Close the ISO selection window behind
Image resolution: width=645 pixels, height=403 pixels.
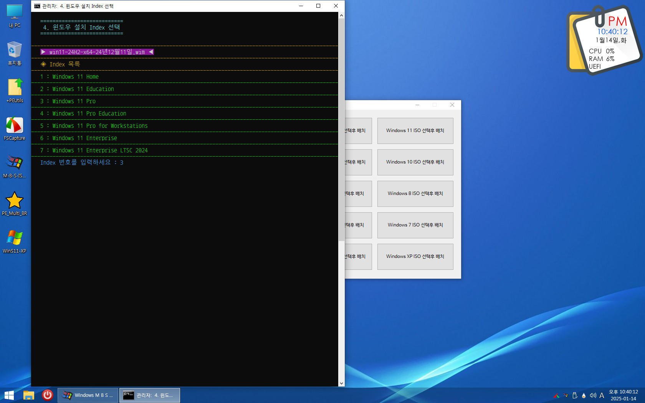tap(452, 105)
